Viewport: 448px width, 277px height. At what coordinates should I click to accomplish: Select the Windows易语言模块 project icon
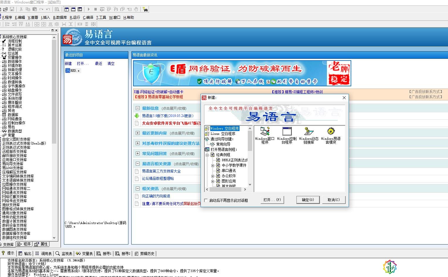pos(331,135)
